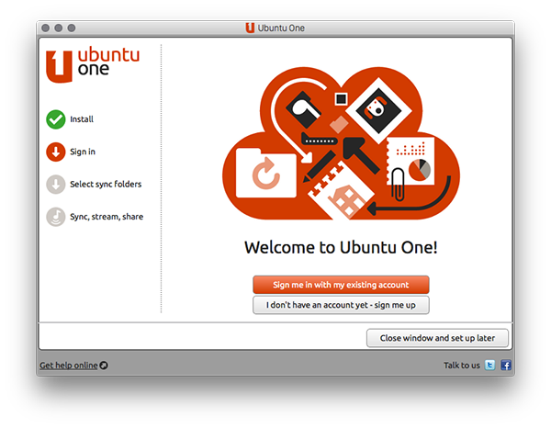Screen dimensions: 551x428
Task: Sign me in with my existing account
Action: pyautogui.click(x=341, y=285)
